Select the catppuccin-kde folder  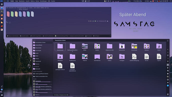[x=109, y=47]
